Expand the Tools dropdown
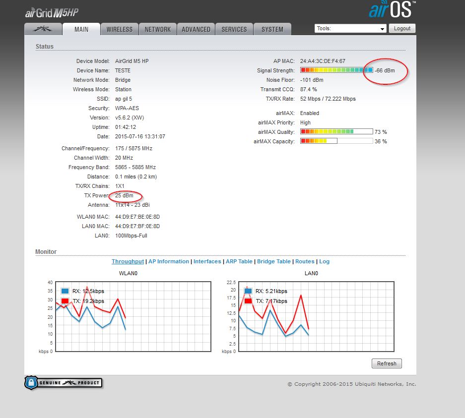 [x=350, y=28]
